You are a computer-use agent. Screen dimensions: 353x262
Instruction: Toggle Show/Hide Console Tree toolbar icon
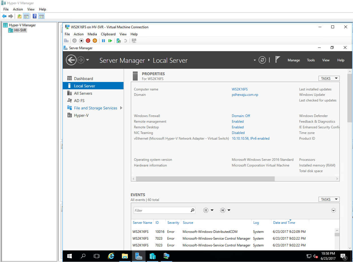[x=26, y=16]
